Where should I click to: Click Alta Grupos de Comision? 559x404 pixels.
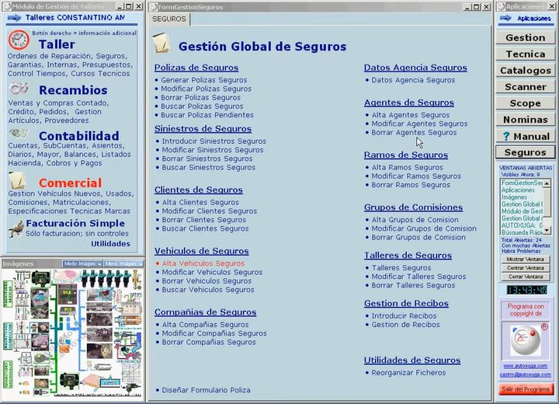[x=415, y=220]
